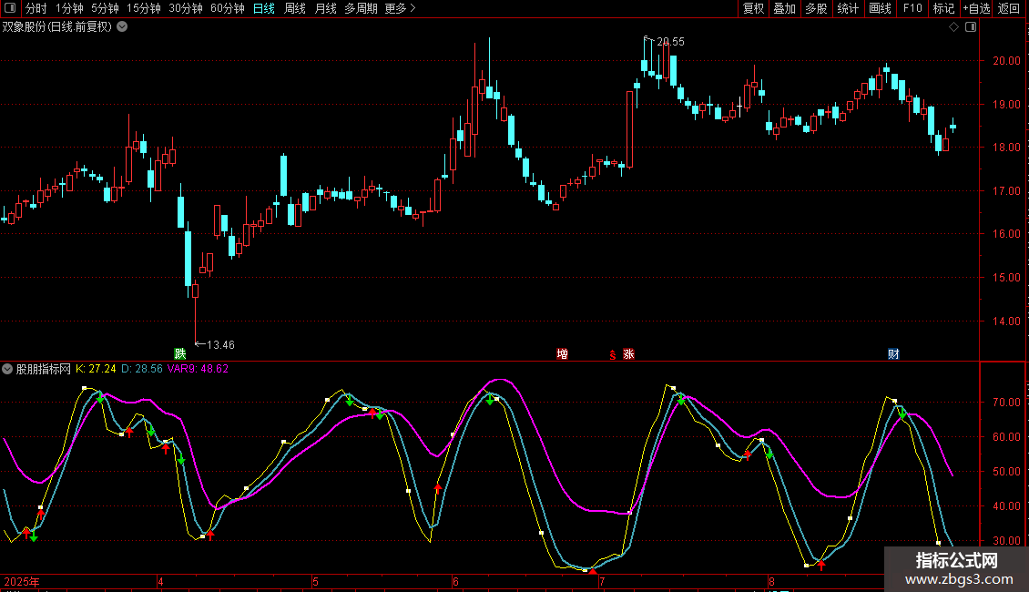
Task: Select the 30分钟 period tab
Action: click(186, 9)
